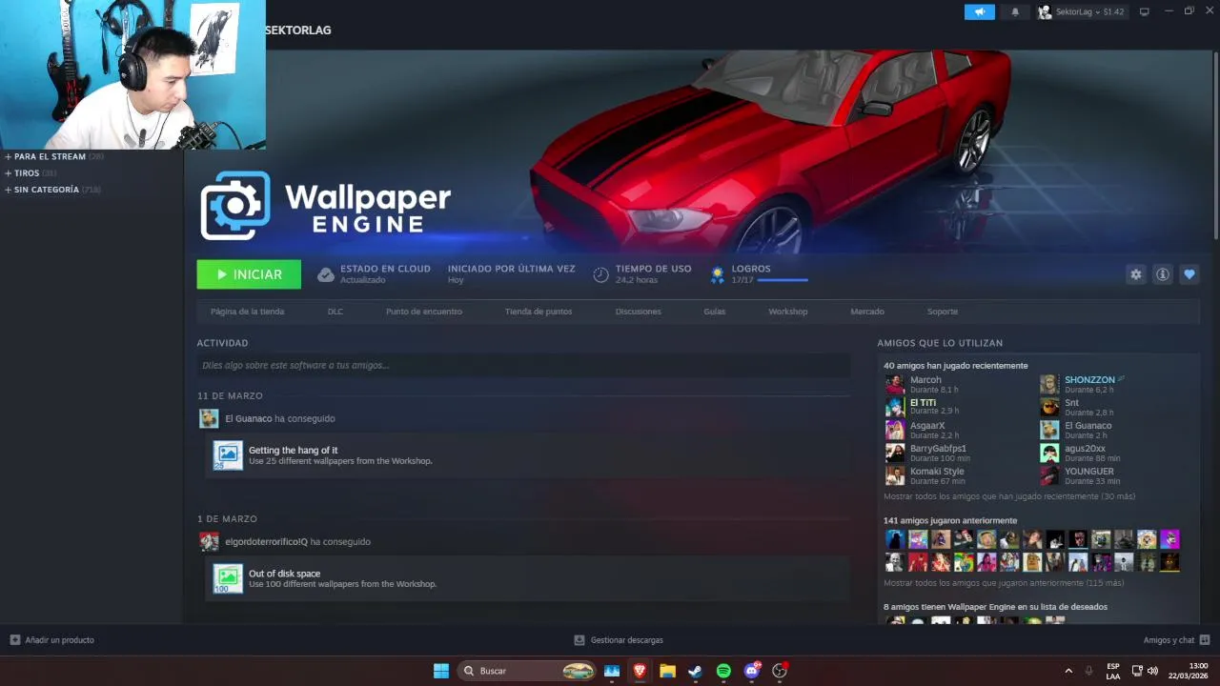
Task: Open the Página de la tienda tab
Action: pos(248,312)
